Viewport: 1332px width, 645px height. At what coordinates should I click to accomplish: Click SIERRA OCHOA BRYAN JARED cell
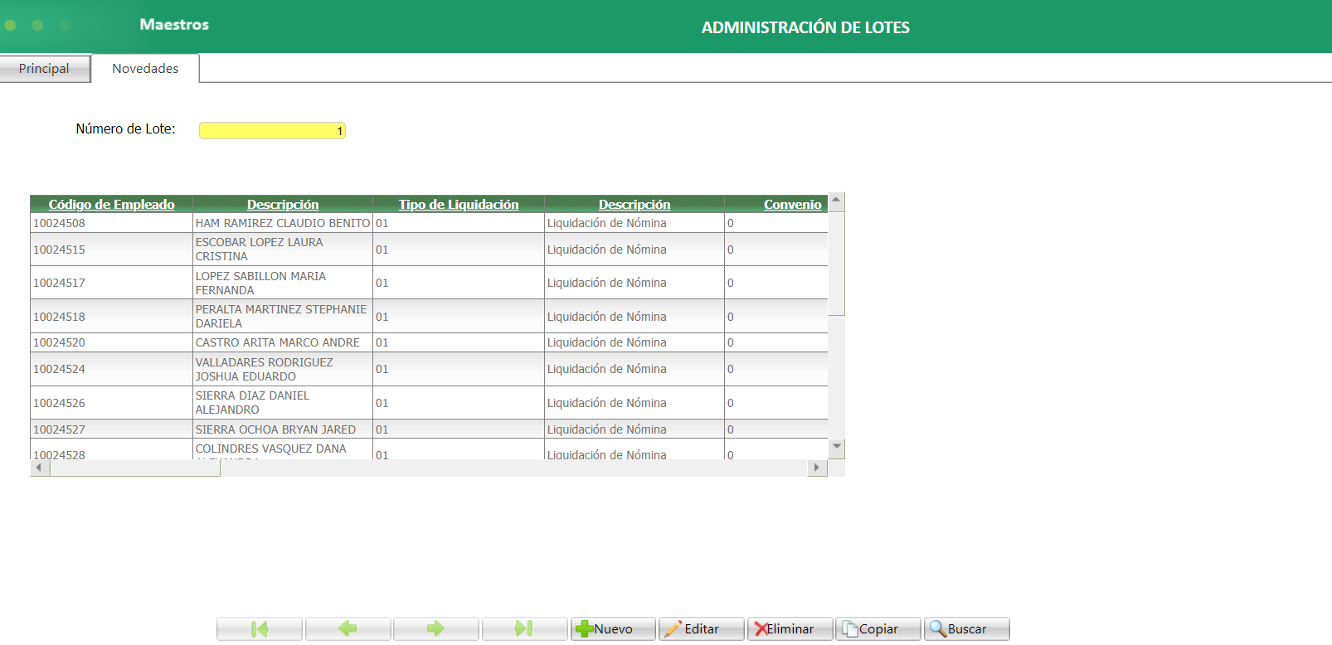click(283, 429)
